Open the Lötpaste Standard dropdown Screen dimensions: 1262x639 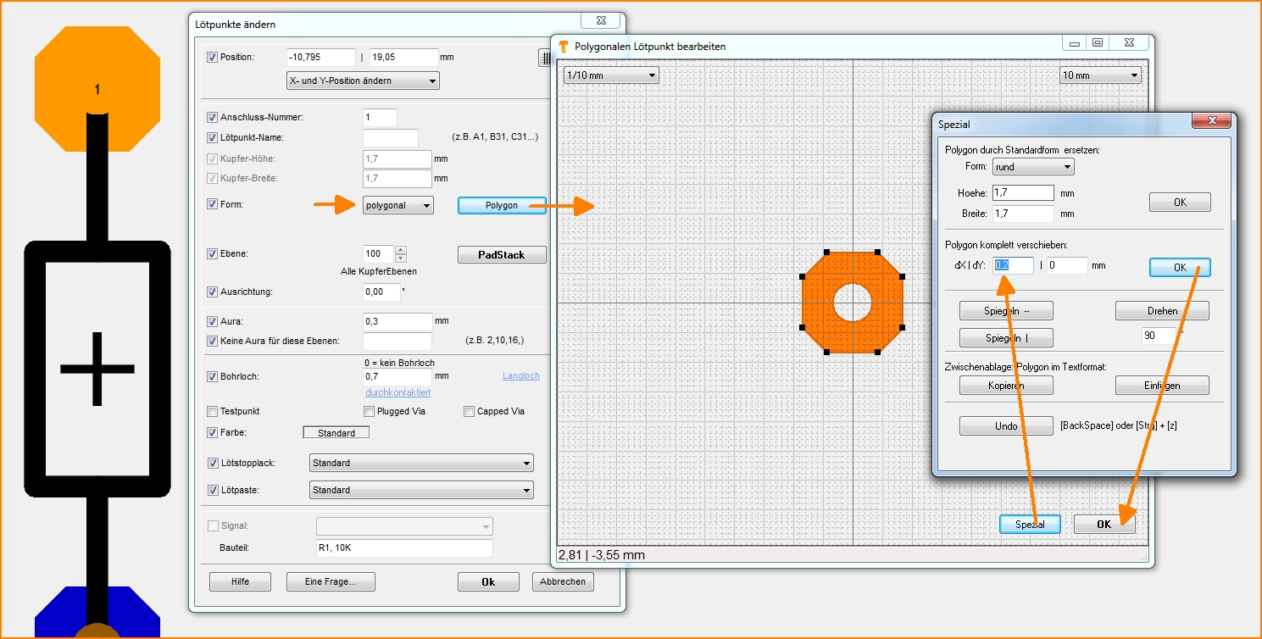(x=421, y=491)
